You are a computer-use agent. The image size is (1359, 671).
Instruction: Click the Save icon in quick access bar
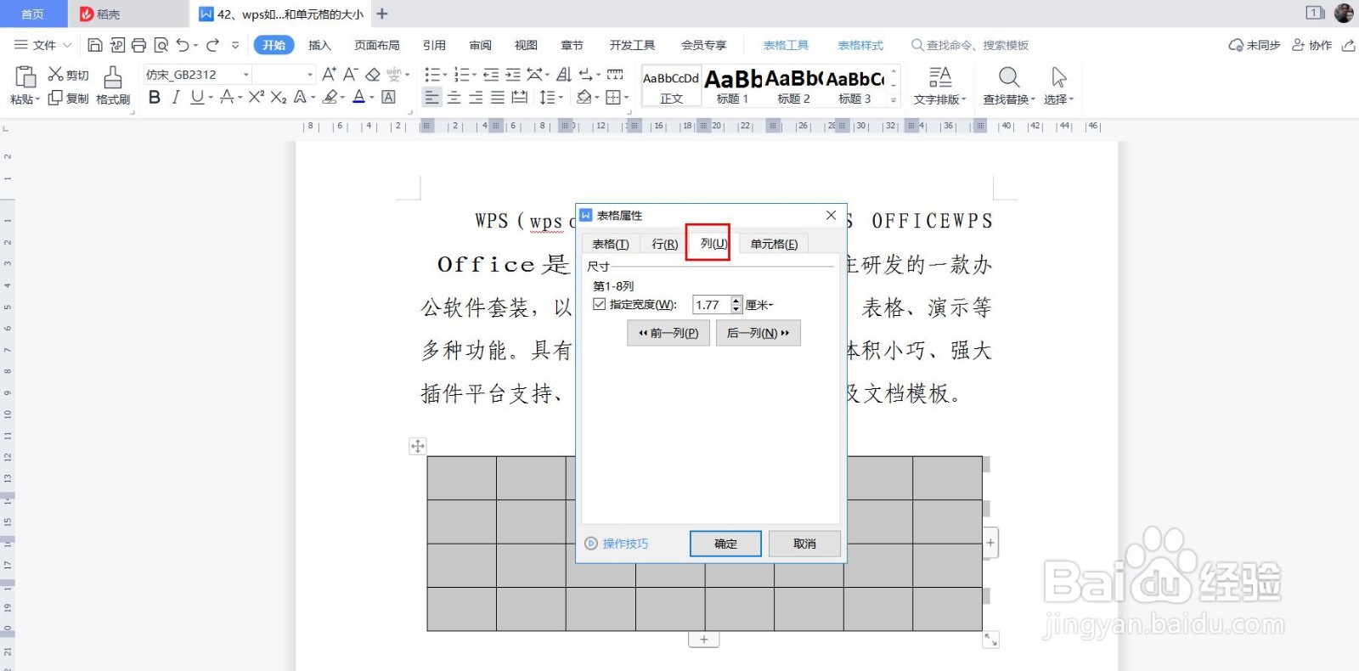95,45
